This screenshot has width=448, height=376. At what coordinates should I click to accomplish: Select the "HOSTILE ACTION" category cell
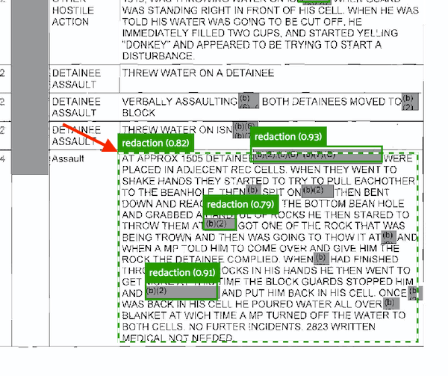[x=72, y=15]
